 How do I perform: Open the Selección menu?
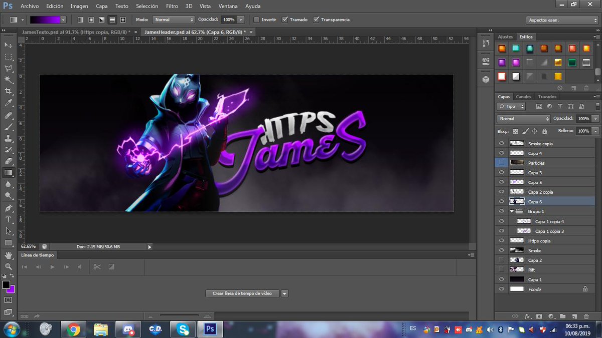pyautogui.click(x=147, y=6)
